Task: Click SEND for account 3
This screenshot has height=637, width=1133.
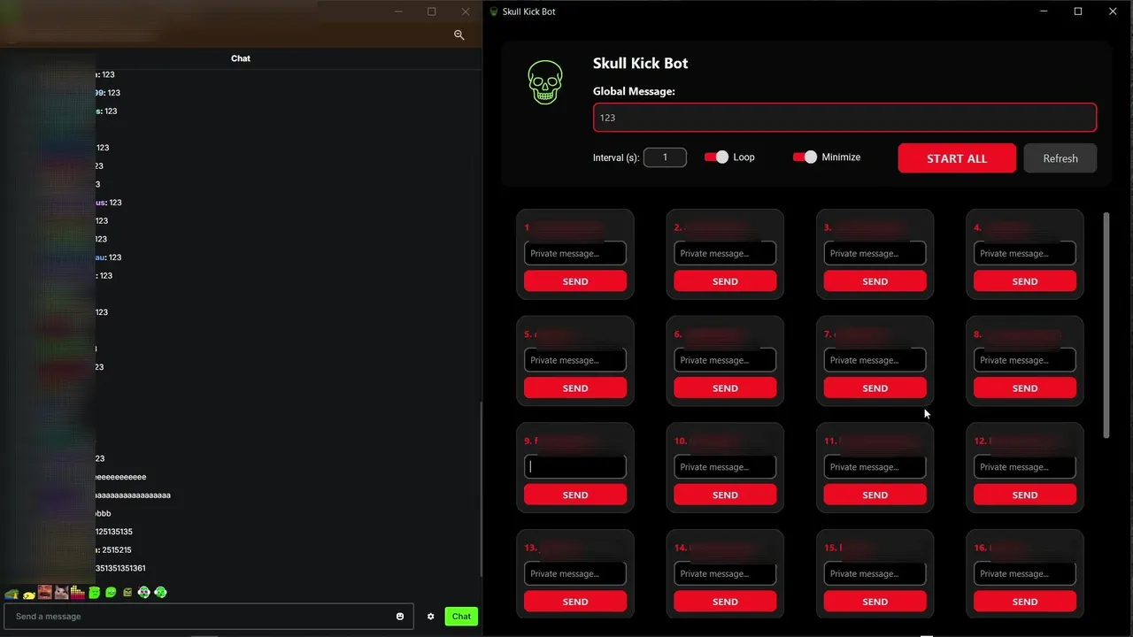Action: pyautogui.click(x=875, y=281)
